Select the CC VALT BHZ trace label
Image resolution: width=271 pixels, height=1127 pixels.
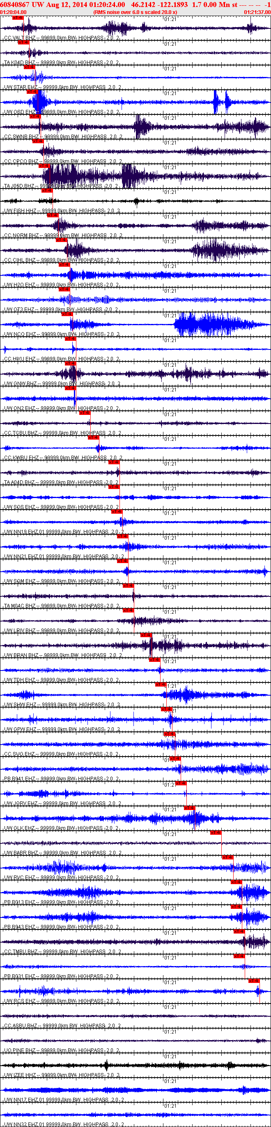coord(62,38)
